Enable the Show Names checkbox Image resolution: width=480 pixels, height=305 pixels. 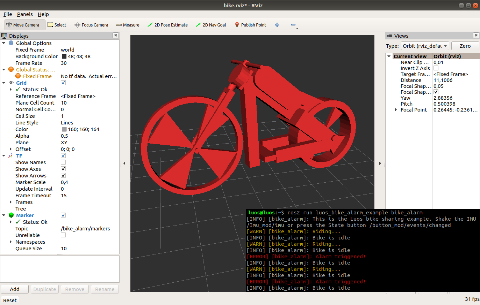(63, 162)
